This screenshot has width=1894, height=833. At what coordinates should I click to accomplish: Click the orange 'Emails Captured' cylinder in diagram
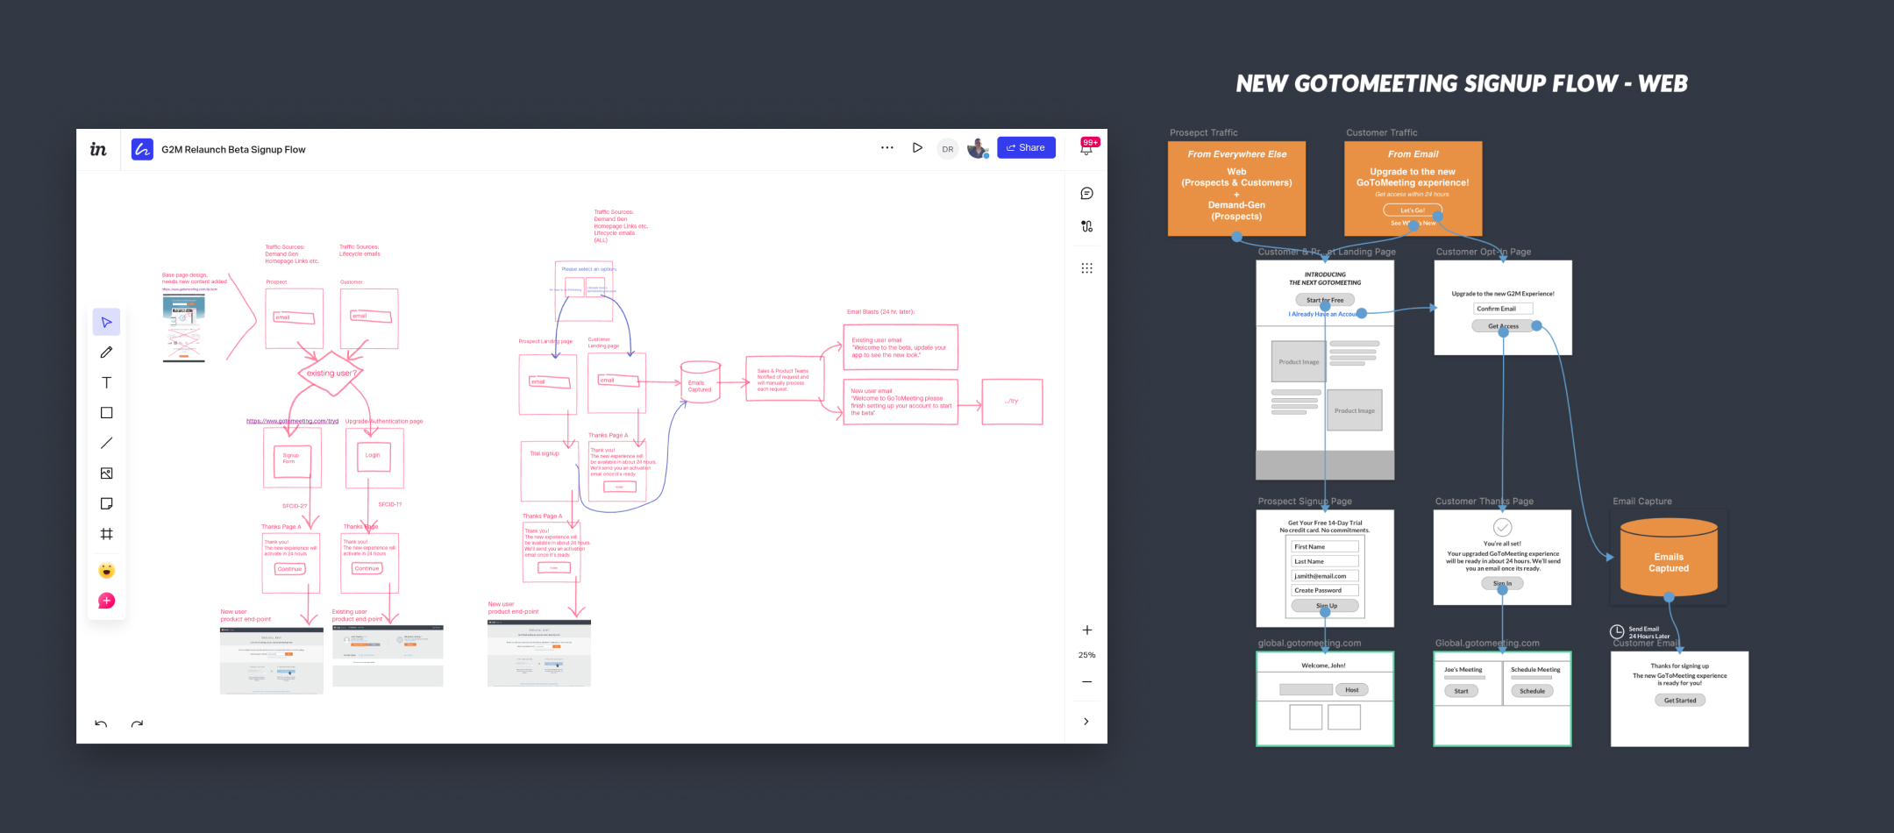coord(1669,558)
